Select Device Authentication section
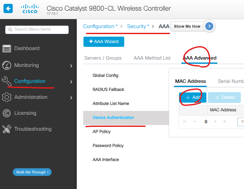Viewport: 244px width, 189px height. click(126, 118)
